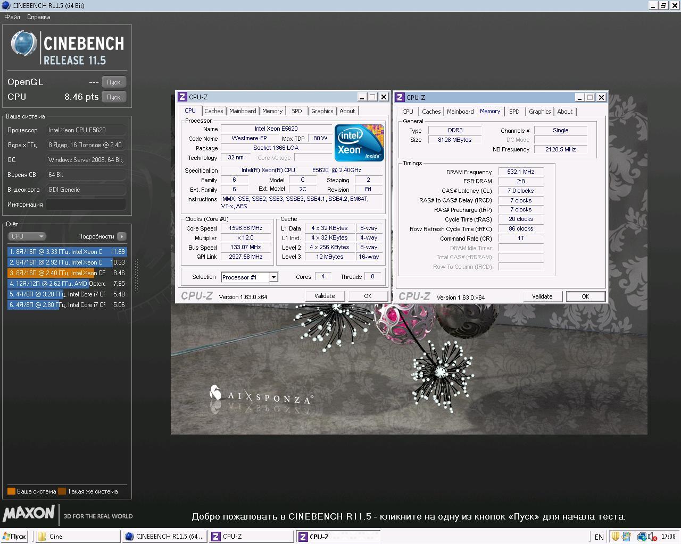Click the orange Ваша система legend swatch
This screenshot has height=544, width=681.
click(x=11, y=491)
